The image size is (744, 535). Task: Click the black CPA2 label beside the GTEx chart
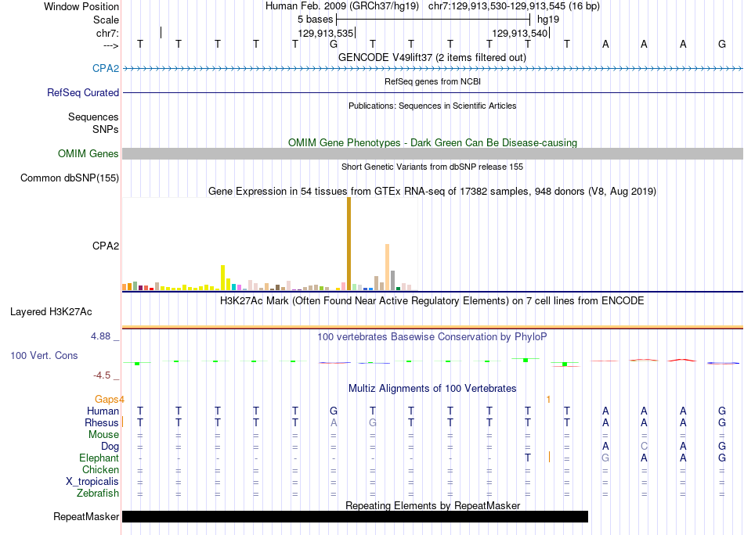click(106, 246)
